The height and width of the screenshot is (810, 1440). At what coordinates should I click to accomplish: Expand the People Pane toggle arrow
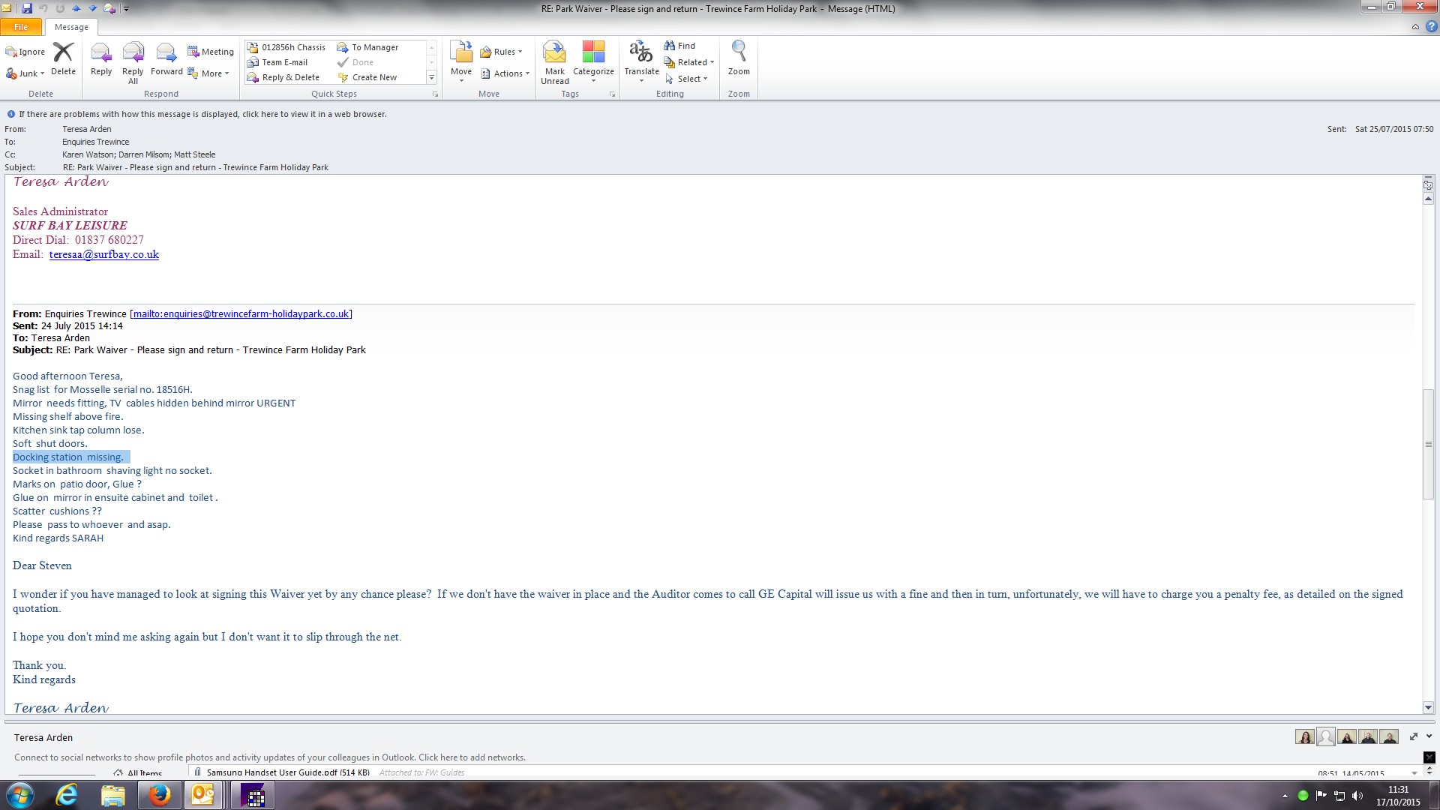coord(1429,736)
